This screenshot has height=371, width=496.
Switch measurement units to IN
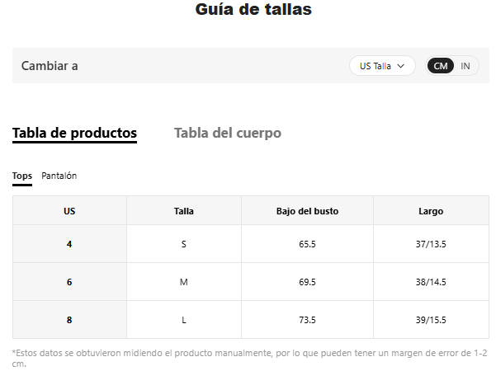click(465, 66)
